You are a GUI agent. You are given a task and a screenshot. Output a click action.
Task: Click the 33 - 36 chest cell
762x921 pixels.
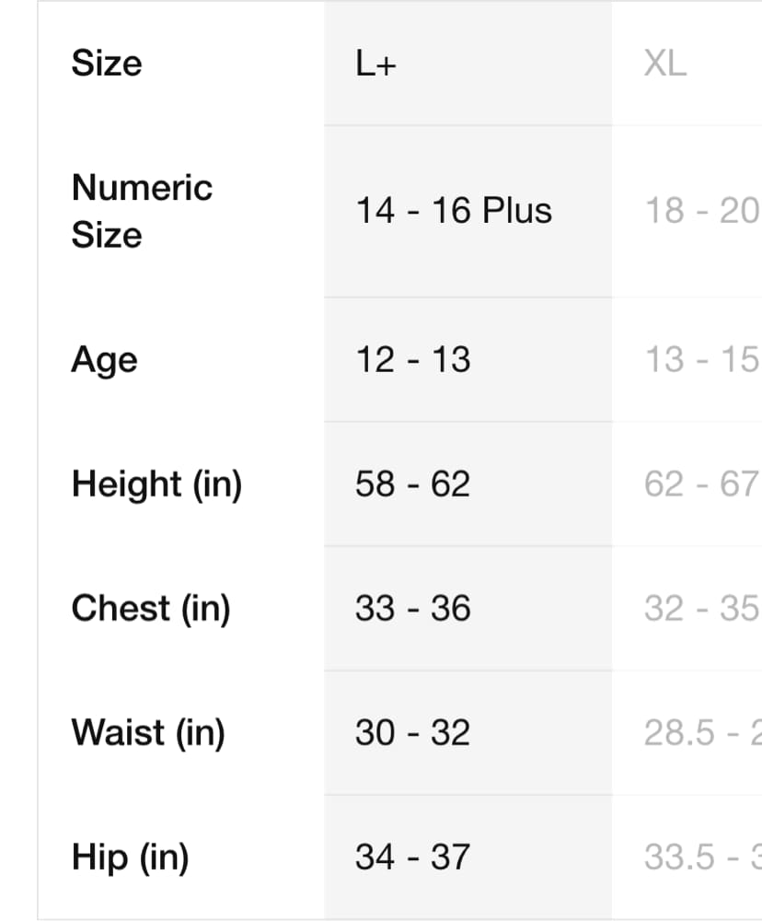click(412, 609)
